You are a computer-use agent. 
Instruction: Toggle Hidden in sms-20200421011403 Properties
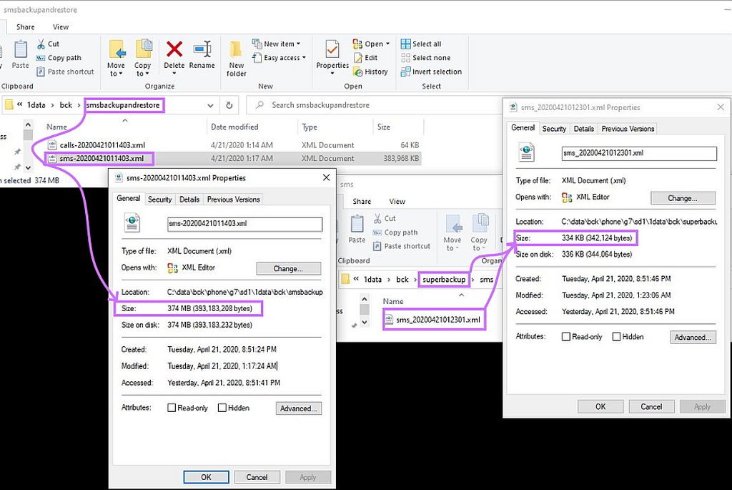click(234, 408)
